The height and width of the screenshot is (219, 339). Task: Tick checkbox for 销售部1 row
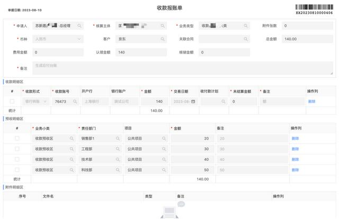click(x=17, y=138)
